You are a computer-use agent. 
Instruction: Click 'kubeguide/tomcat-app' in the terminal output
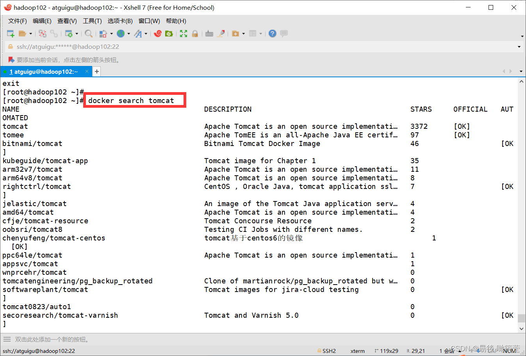coord(45,161)
